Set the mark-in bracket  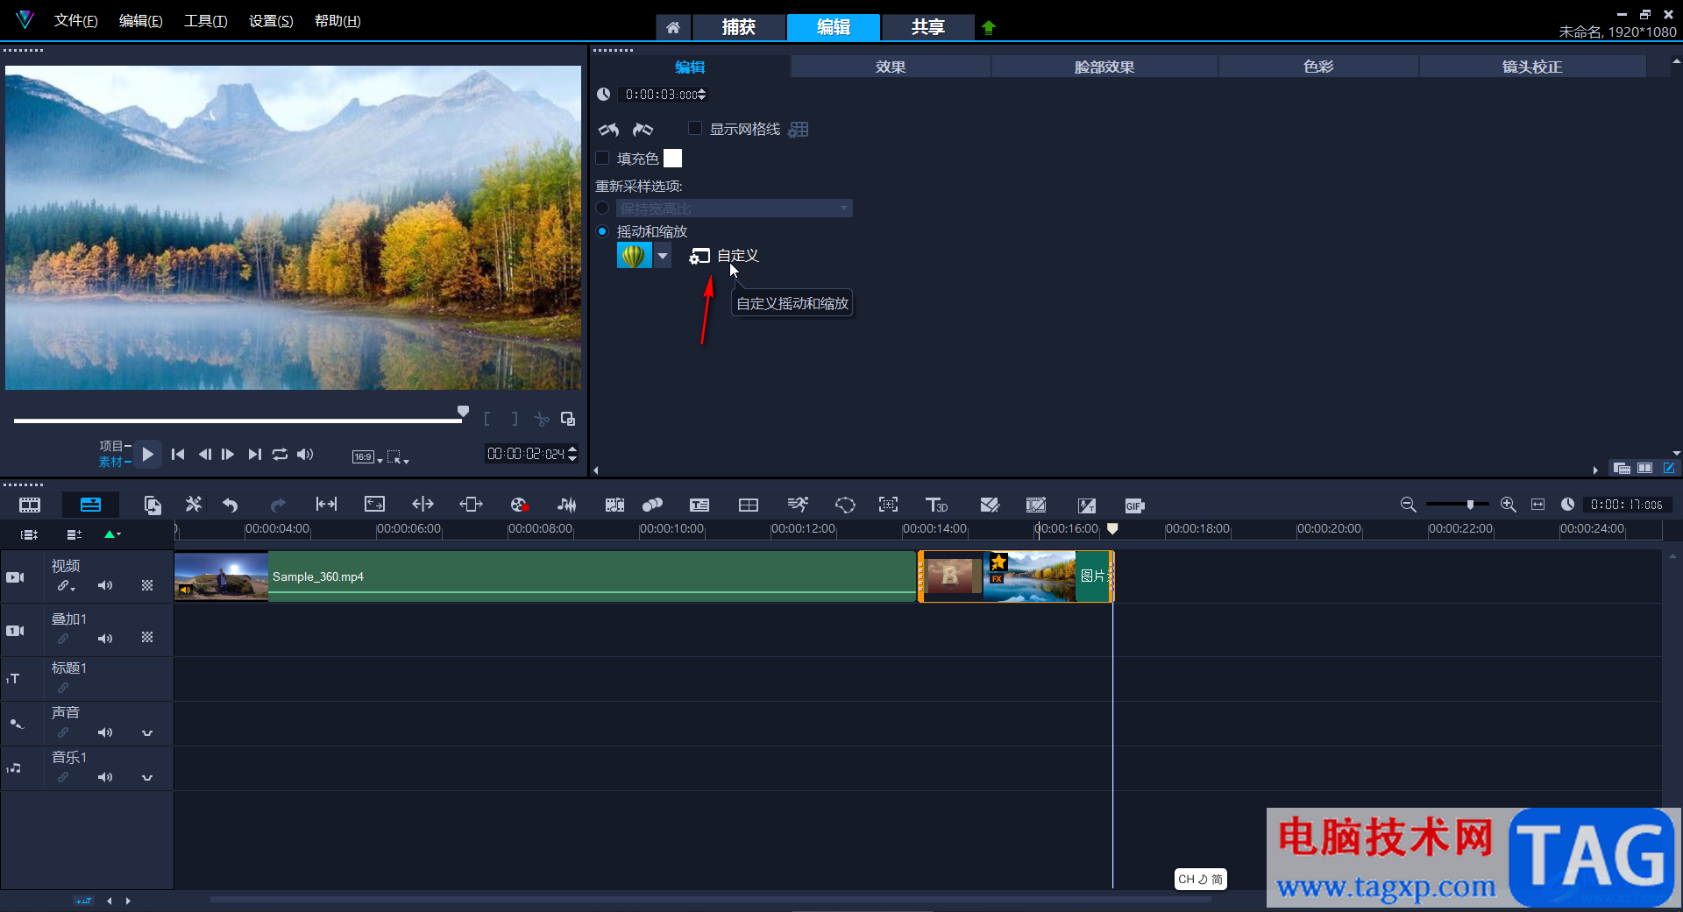click(x=486, y=419)
